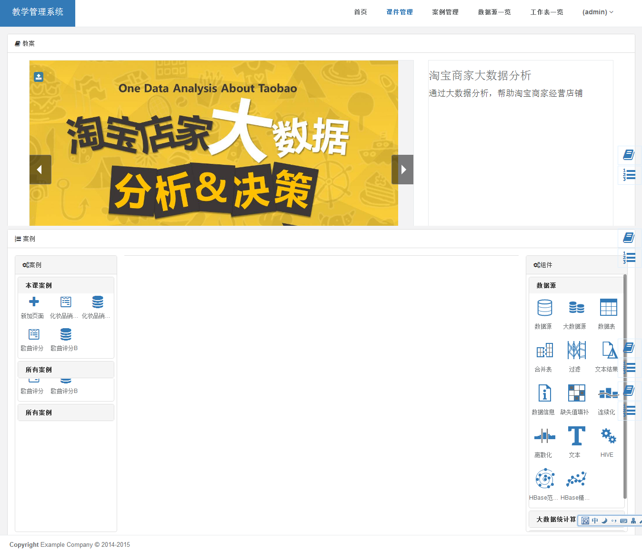
Task: Select the 缺失值填补 component icon
Action: tap(576, 393)
